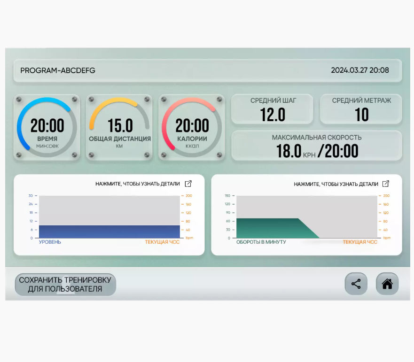
Task: Click Текущая ЧСС label on right chart
Action: pos(359,242)
